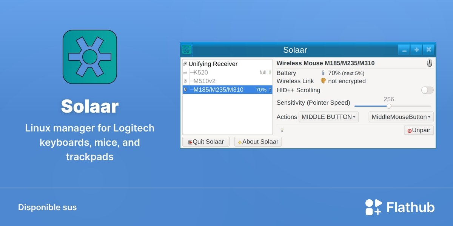Click the Flathub logo
Viewport: 453px width, 226px height.
pyautogui.click(x=400, y=207)
